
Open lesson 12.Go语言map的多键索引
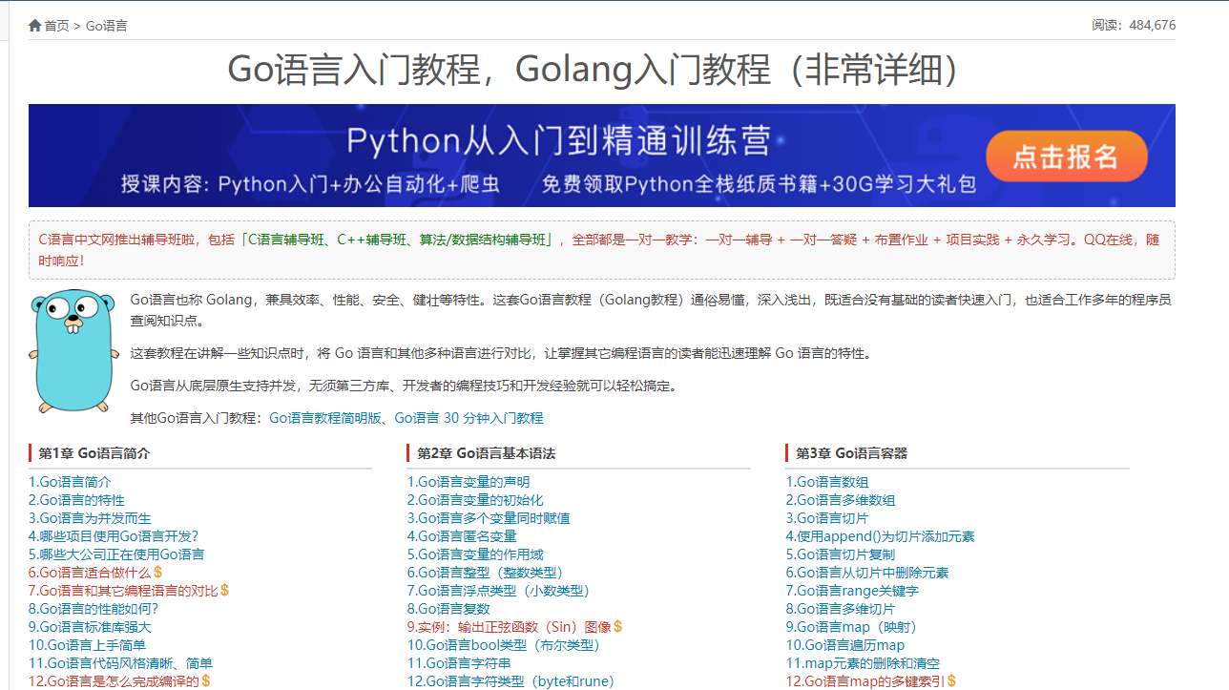865,681
